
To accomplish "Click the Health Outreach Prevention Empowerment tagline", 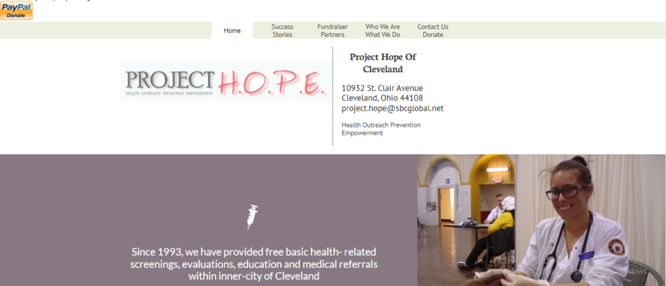I will click(381, 129).
